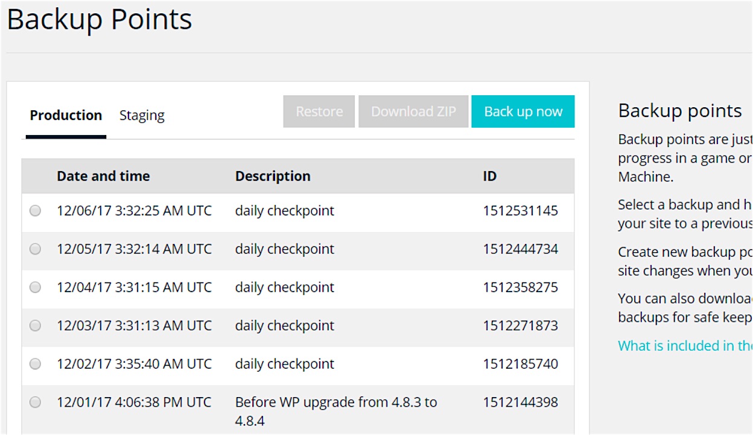Click the 'Backup points' sidebar heading
Screen dimensions: 753x435
click(680, 111)
